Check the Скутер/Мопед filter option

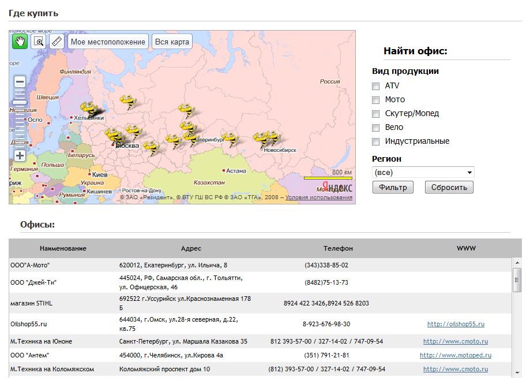(x=375, y=114)
